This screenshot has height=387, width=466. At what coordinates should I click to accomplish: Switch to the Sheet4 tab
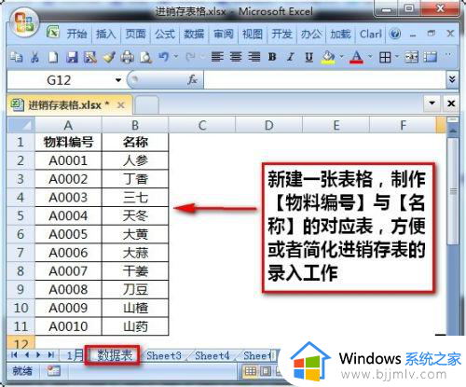coord(212,355)
